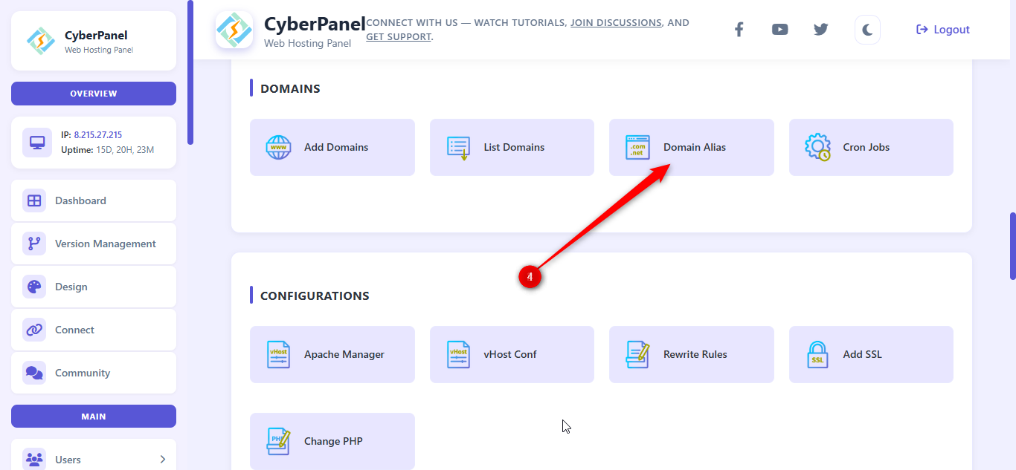Click the Domain Alias icon
This screenshot has height=470, width=1016.
click(x=637, y=147)
